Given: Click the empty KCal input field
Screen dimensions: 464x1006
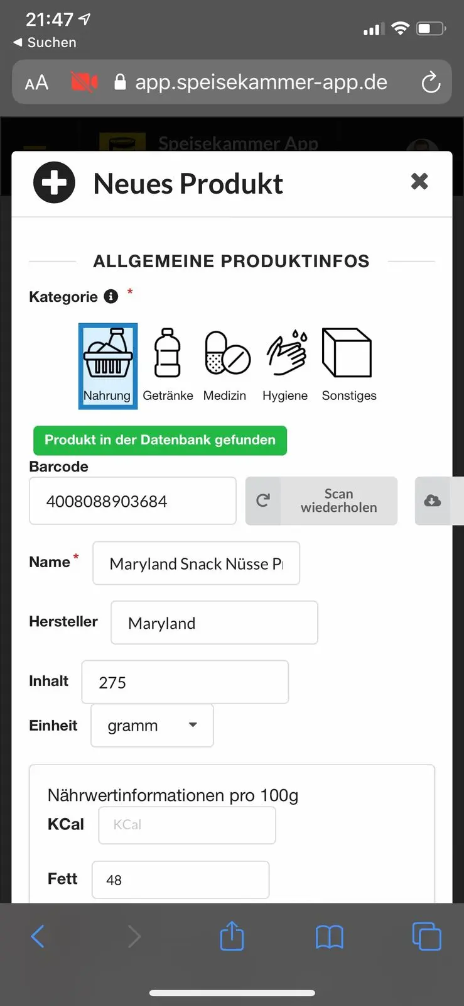Looking at the screenshot, I should (x=187, y=824).
